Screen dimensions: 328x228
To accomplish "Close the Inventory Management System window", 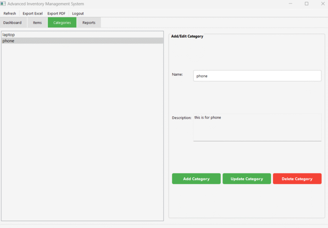I will click(322, 4).
